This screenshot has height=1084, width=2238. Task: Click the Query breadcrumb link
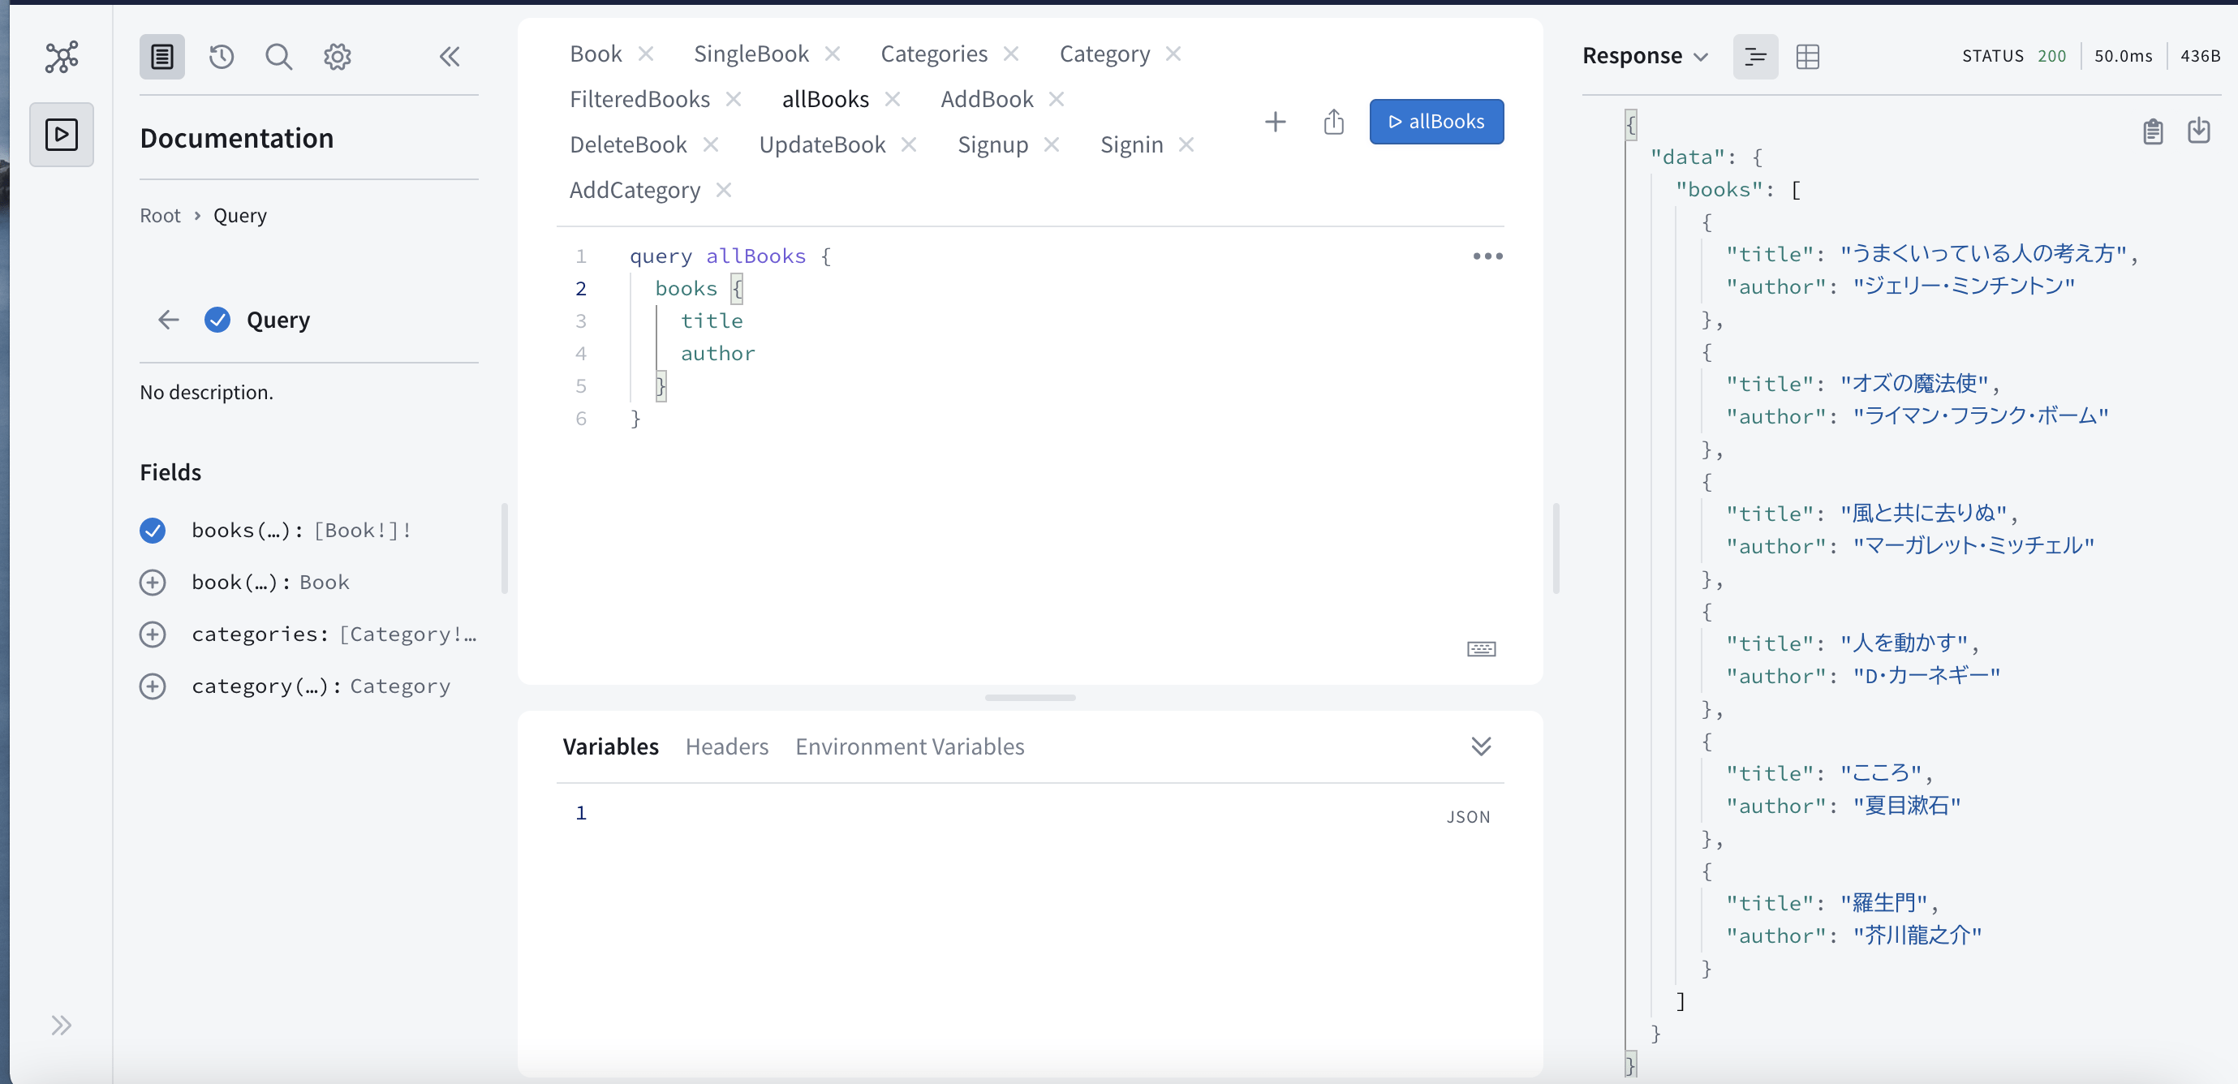pyautogui.click(x=240, y=215)
